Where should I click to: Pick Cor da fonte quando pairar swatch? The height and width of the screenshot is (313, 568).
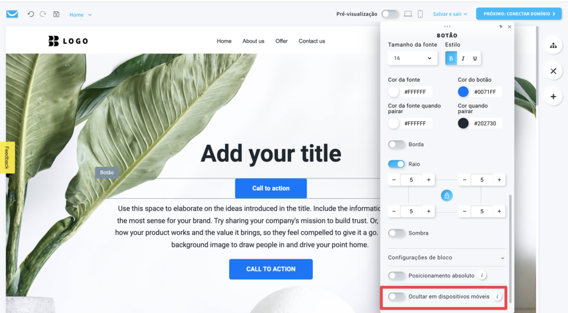(x=393, y=124)
